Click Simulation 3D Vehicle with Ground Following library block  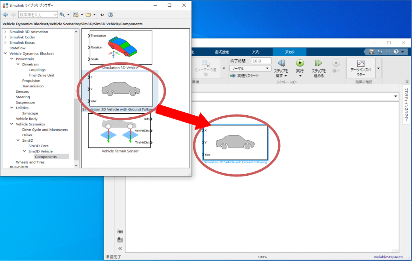[121, 89]
